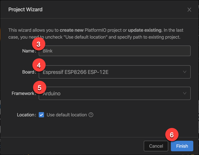199x155 pixels.
Task: Open the Board dropdown showing Espressif ESP8266 ESP-12E
Action: (112, 72)
